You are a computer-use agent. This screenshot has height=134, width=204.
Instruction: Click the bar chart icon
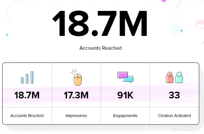(x=27, y=78)
